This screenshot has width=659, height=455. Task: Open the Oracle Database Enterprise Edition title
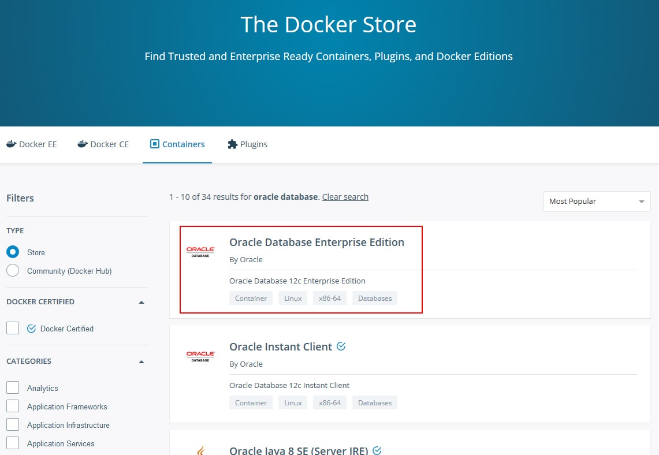click(x=317, y=242)
